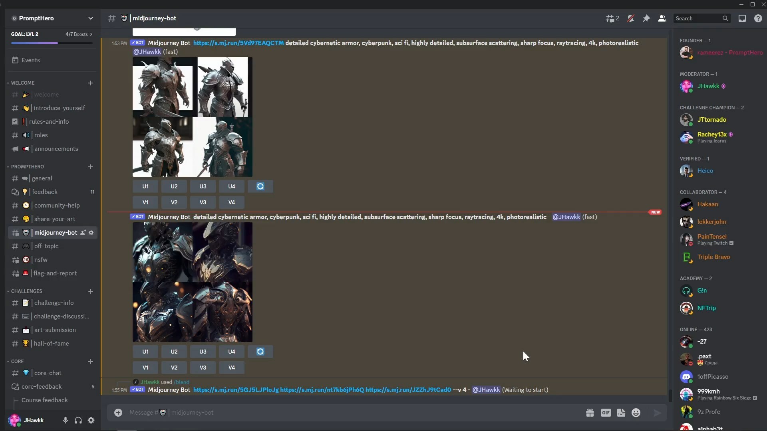The height and width of the screenshot is (431, 767).
Task: Open the share-your-art channel
Action: [52, 219]
